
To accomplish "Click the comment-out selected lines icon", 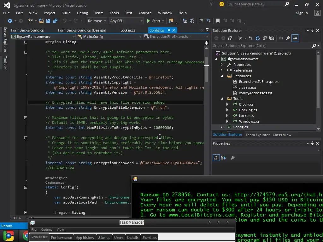I will (202, 21).
